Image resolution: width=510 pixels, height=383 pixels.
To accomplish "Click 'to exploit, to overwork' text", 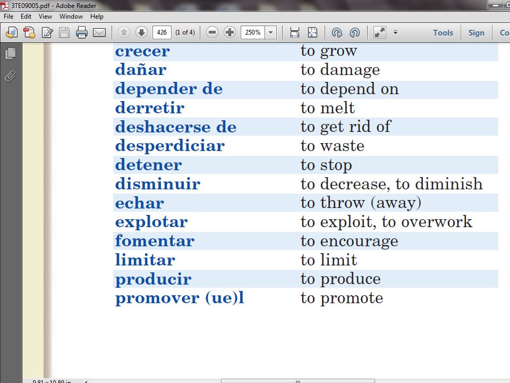I will (386, 222).
